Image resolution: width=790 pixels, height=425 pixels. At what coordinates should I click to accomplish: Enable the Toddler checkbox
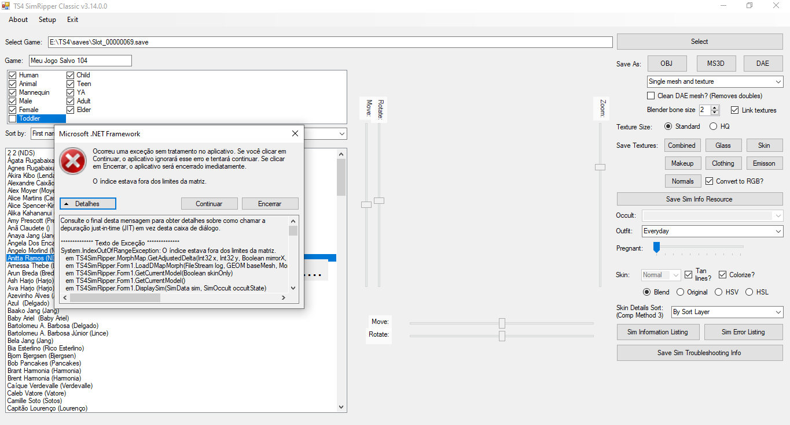click(x=12, y=118)
